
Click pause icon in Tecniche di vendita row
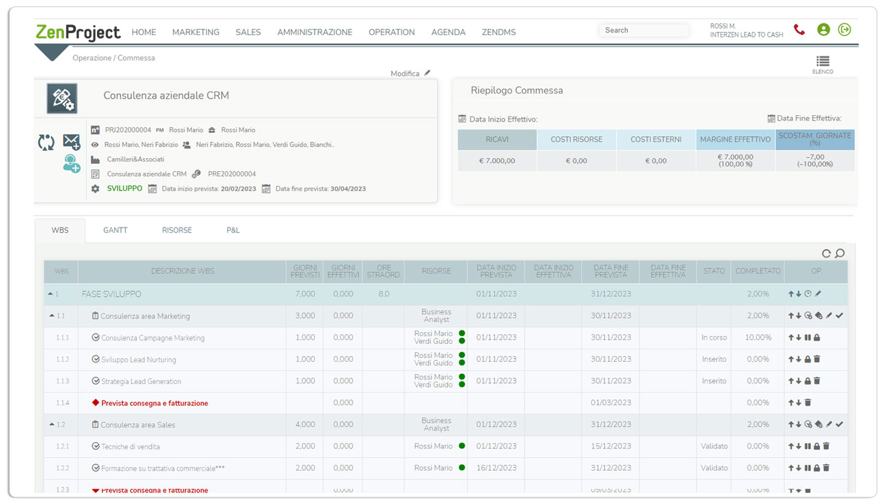point(808,446)
